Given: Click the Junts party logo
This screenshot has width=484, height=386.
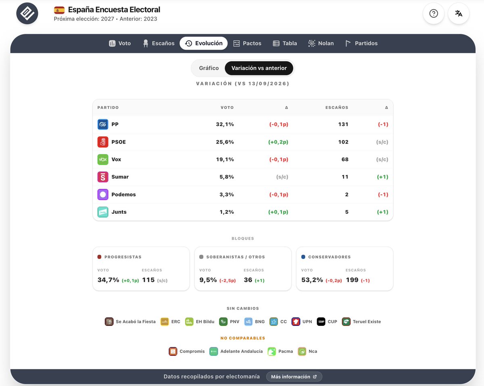Looking at the screenshot, I should 103,212.
